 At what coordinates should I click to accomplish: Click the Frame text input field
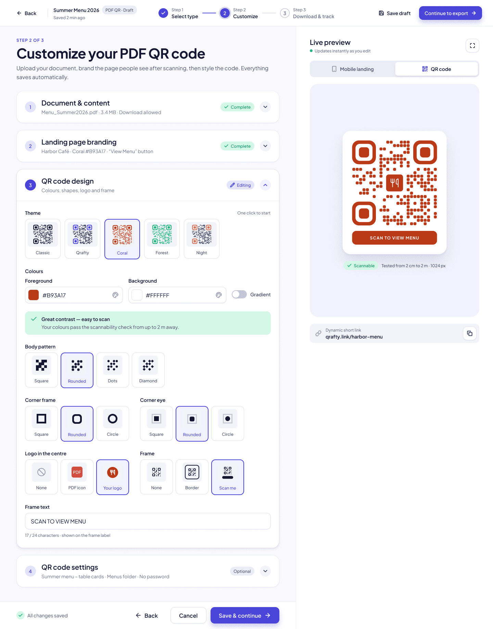click(148, 521)
